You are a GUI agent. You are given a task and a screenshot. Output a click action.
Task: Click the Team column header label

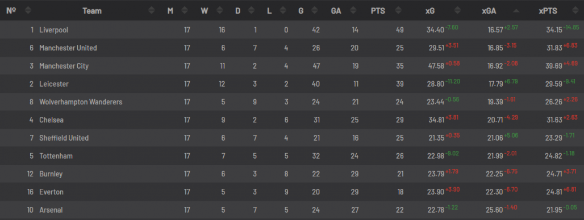(92, 11)
